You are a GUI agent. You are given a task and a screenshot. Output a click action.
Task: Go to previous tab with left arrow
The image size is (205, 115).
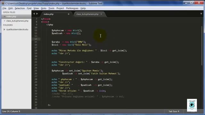[34, 14]
